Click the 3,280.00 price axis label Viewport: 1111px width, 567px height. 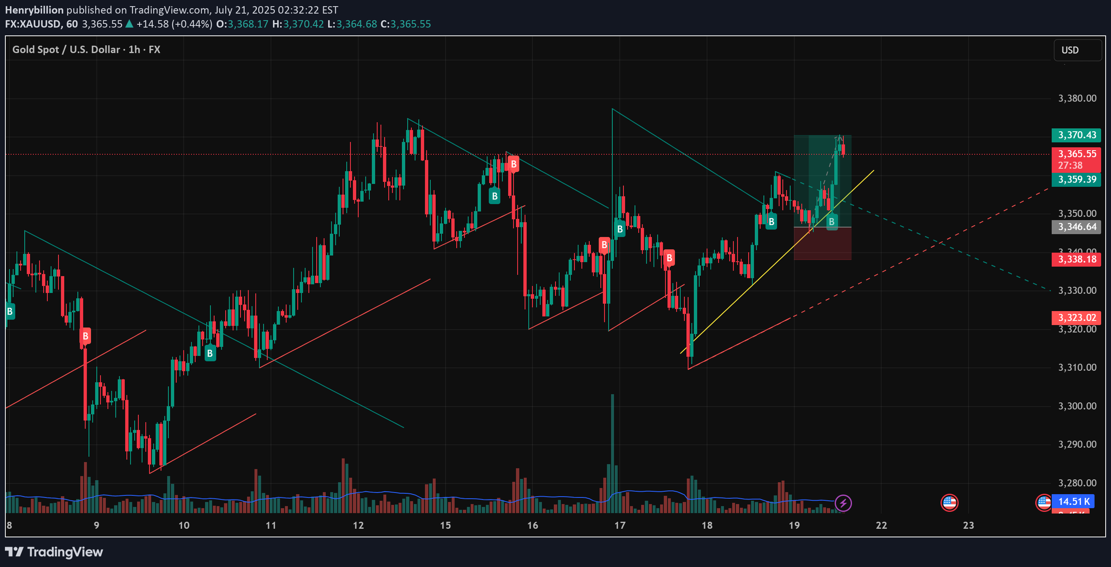pos(1077,483)
